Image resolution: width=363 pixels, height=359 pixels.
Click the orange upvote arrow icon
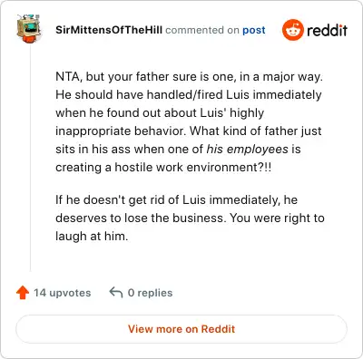pyautogui.click(x=23, y=293)
